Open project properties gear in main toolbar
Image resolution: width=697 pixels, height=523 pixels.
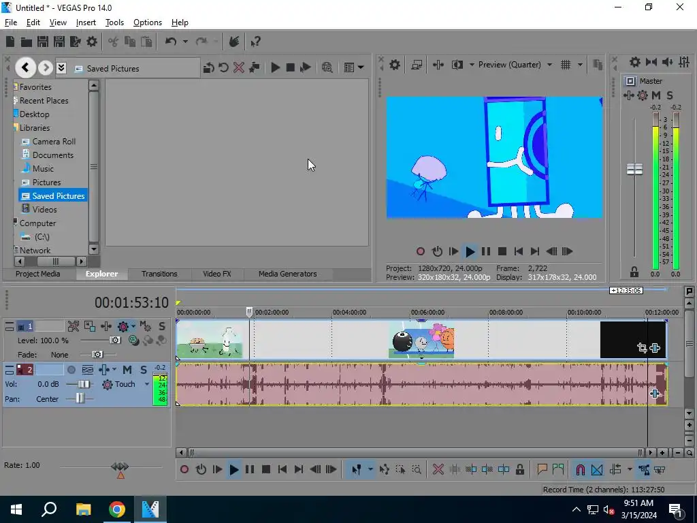(x=92, y=42)
